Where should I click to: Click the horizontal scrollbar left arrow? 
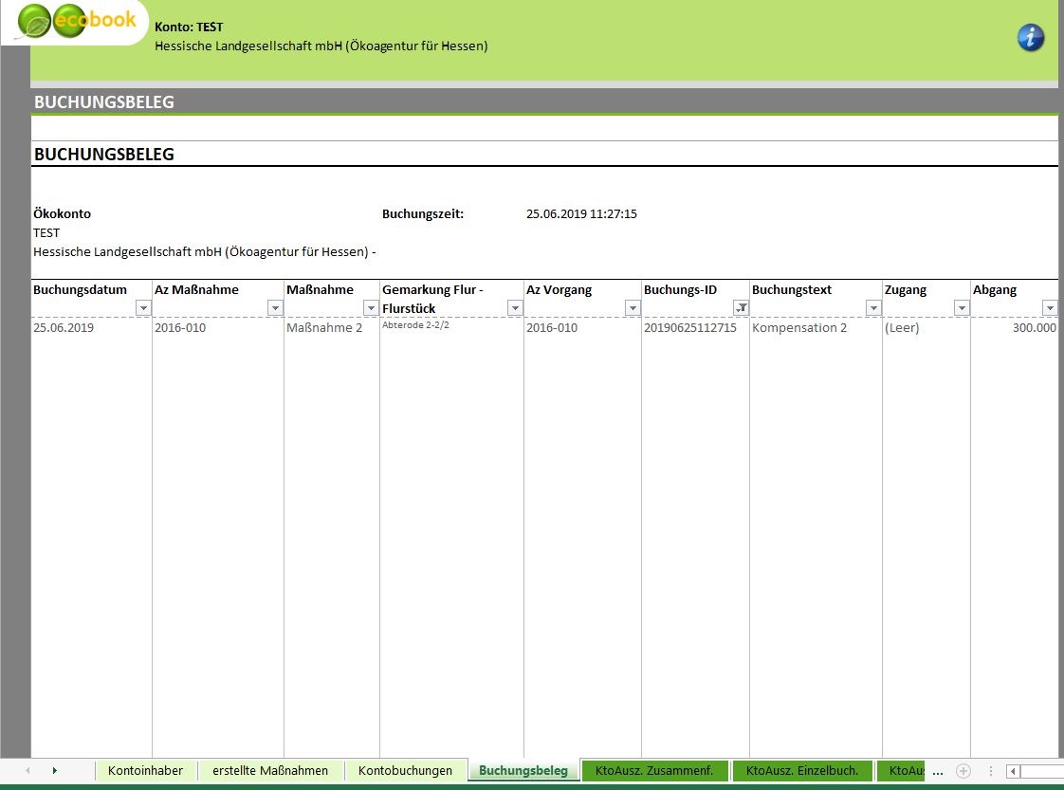pos(1014,771)
